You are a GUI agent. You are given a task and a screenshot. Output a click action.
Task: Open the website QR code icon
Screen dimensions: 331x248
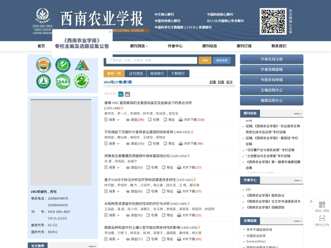tap(322, 204)
